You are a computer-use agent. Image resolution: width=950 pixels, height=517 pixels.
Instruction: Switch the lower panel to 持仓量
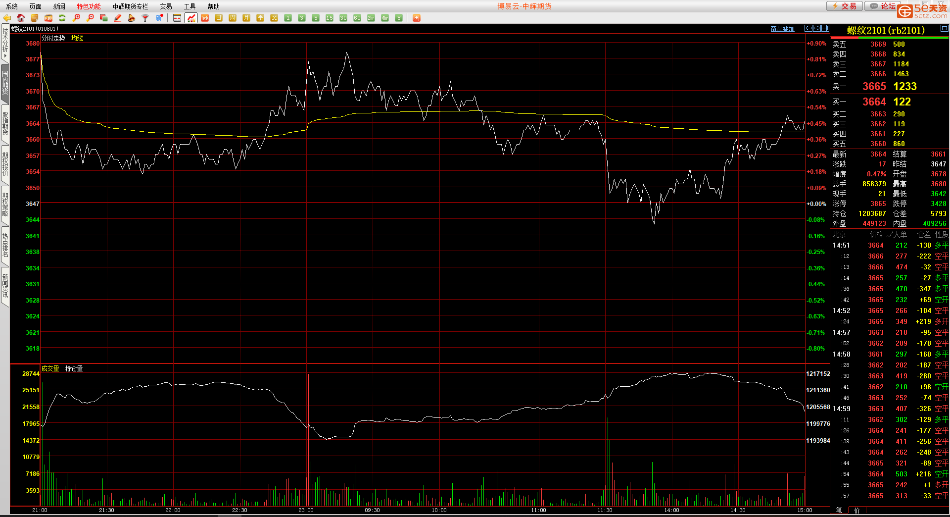[x=74, y=368]
